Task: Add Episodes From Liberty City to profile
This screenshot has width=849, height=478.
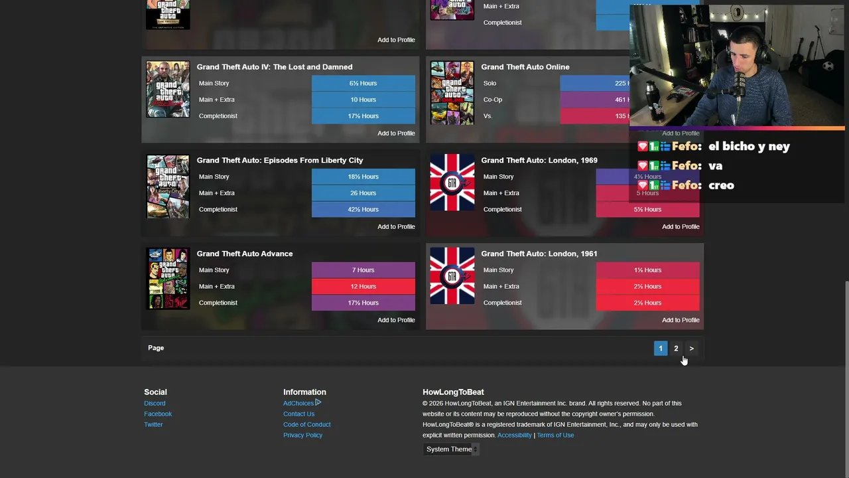Action: point(396,227)
